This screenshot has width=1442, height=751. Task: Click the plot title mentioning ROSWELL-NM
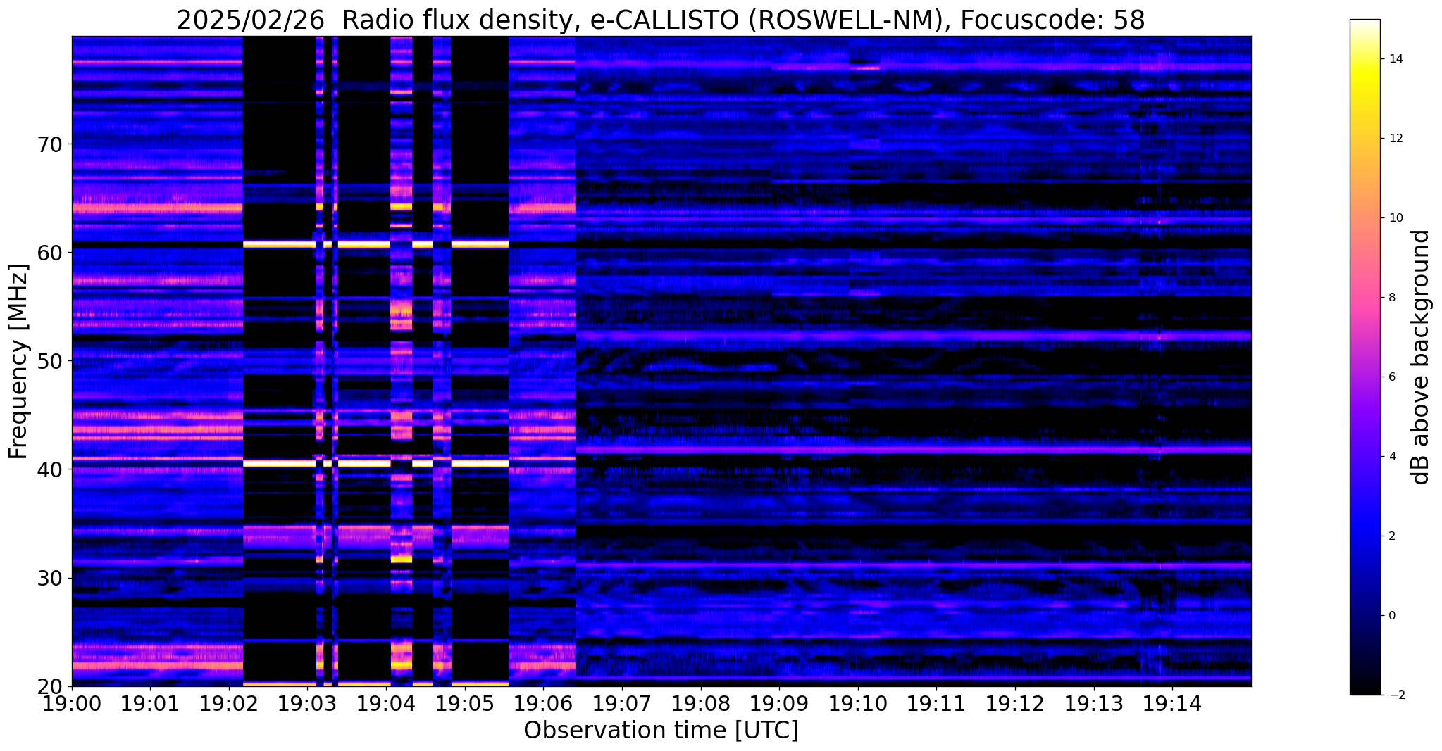point(661,20)
